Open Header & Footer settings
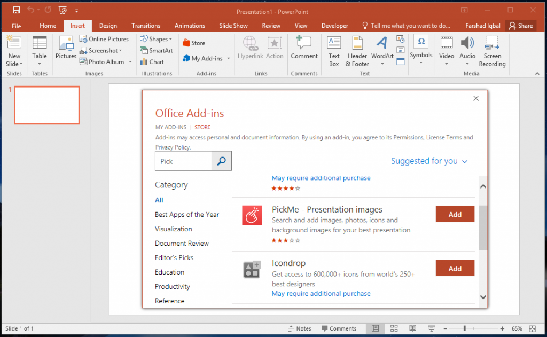 [357, 51]
